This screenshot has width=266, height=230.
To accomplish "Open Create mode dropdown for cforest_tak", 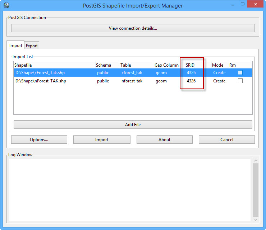I will point(219,73).
